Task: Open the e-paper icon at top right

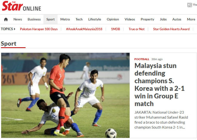Action: (x=190, y=5)
